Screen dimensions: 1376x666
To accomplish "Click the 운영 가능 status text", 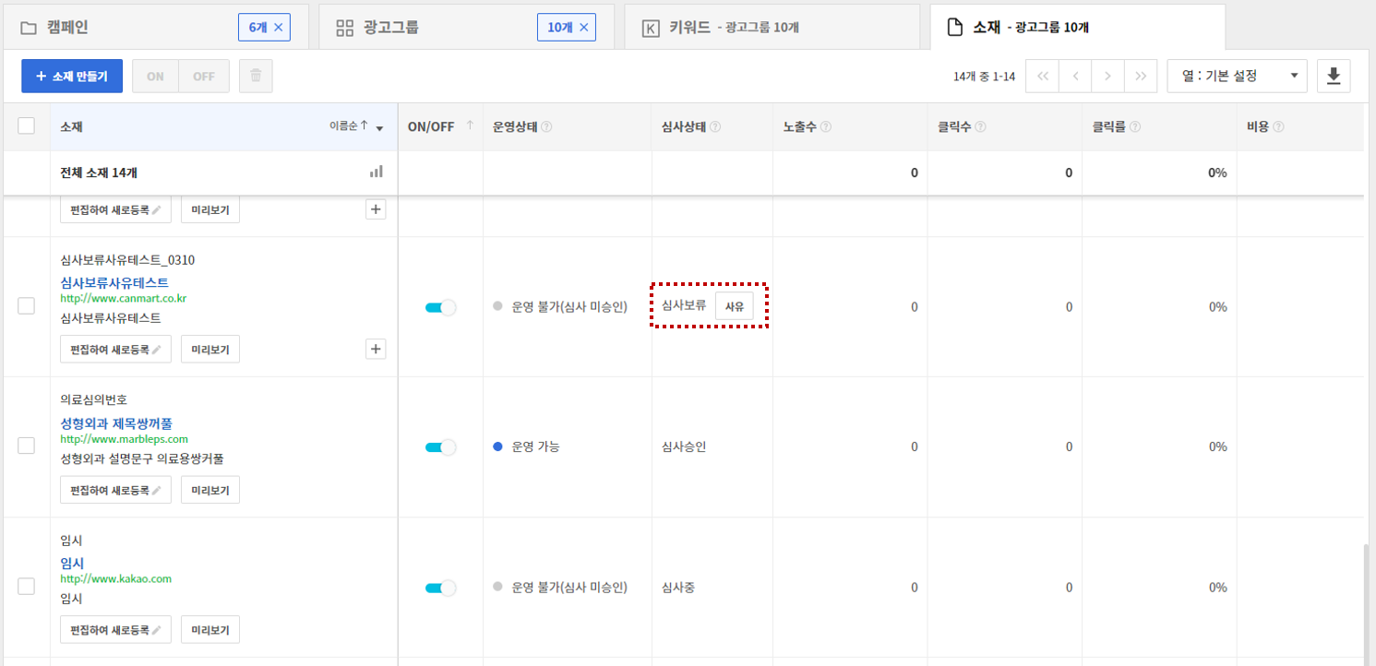I will pos(535,446).
